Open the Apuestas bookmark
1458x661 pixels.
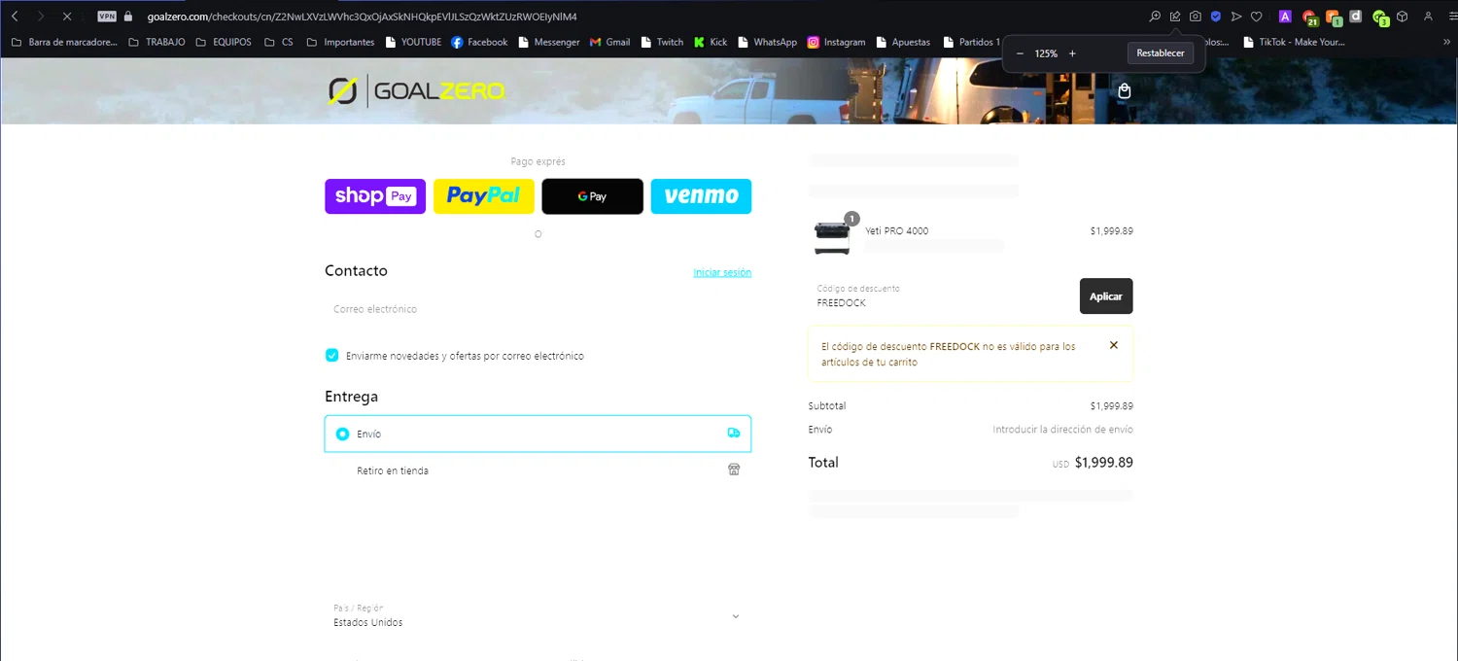pos(903,42)
